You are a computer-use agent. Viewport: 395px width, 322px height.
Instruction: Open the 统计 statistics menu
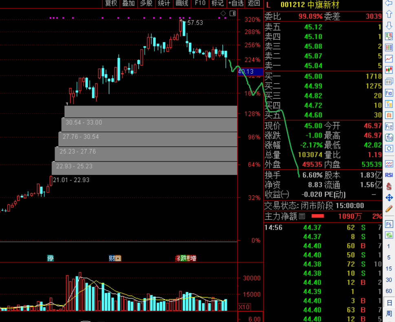point(164,3)
